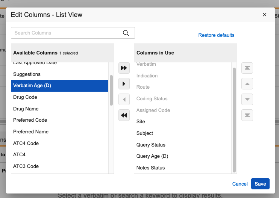Close the Edit Columns dialog
The height and width of the screenshot is (198, 279).
[264, 15]
